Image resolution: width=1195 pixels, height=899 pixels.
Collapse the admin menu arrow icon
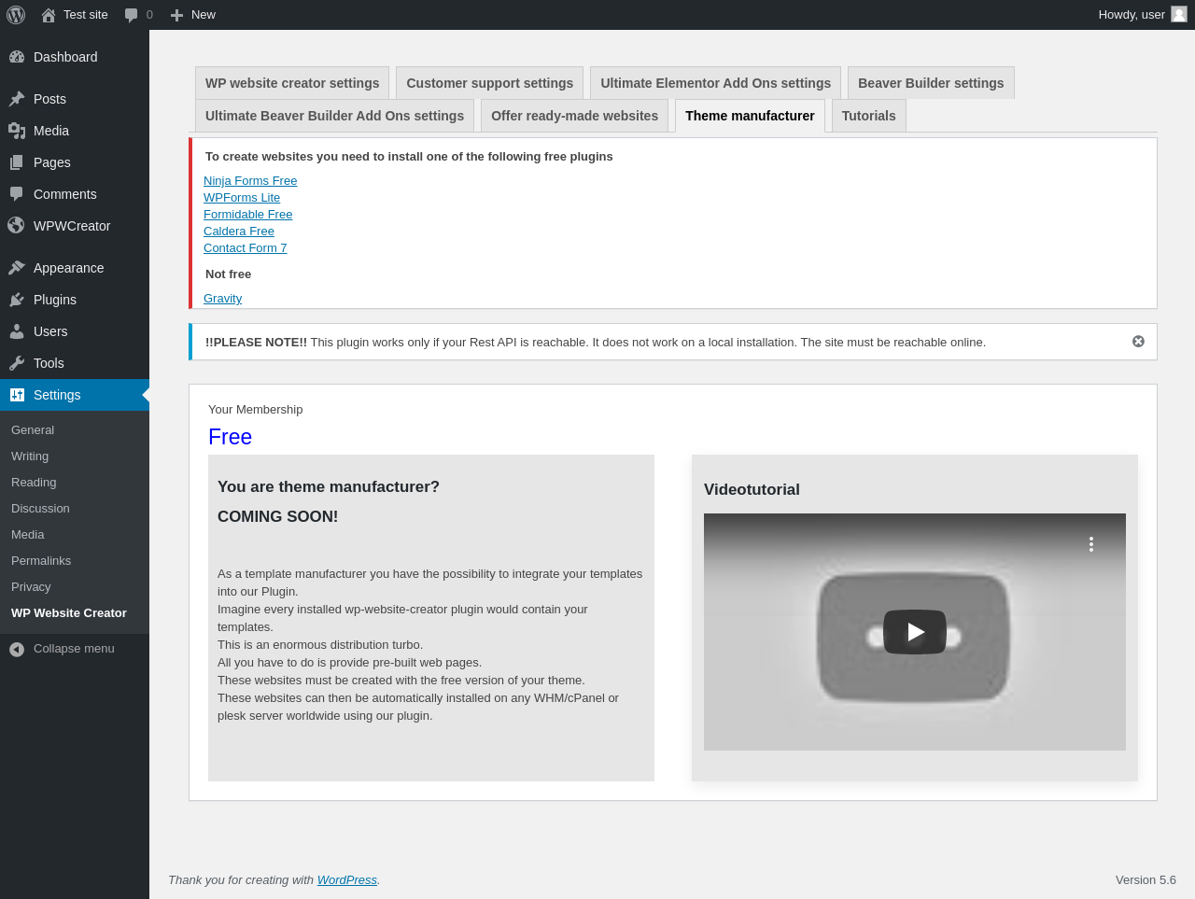tap(17, 649)
